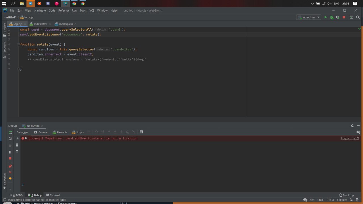Click the green inspection checkmark in the editor
Image resolution: width=363 pixels, height=204 pixels.
pyautogui.click(x=360, y=29)
